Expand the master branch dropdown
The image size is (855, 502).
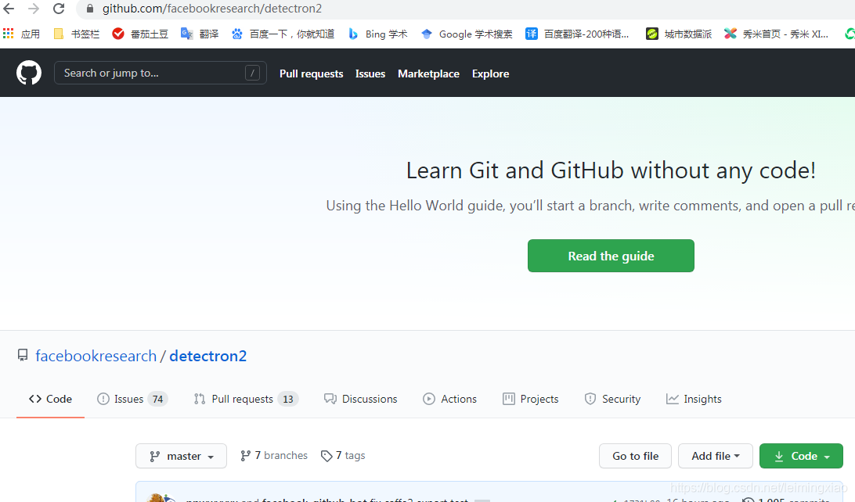point(181,456)
